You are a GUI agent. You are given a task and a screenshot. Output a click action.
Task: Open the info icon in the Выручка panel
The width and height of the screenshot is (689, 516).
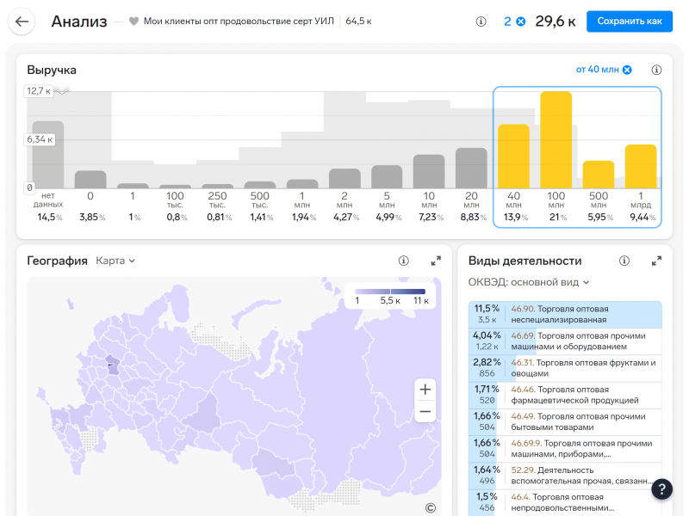pyautogui.click(x=656, y=70)
